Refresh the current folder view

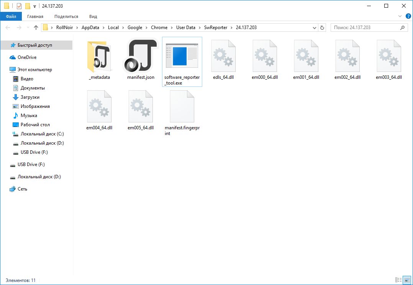(322, 28)
